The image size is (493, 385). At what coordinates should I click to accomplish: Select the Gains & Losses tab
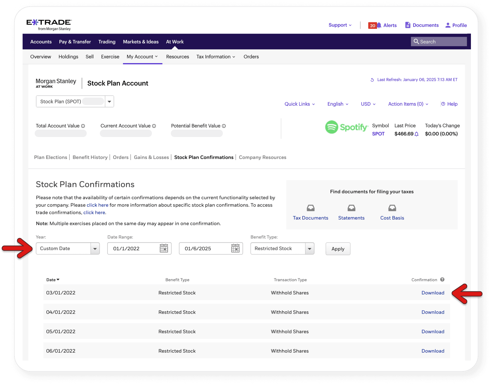click(151, 157)
